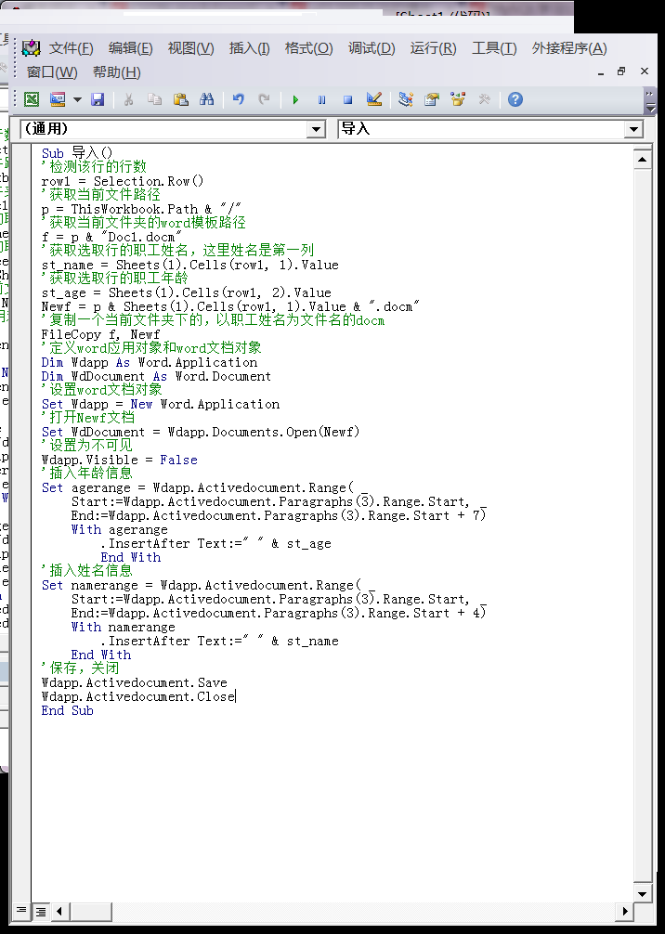Open the insert UserForm dropdown arrow
This screenshot has height=934, width=665.
[77, 99]
